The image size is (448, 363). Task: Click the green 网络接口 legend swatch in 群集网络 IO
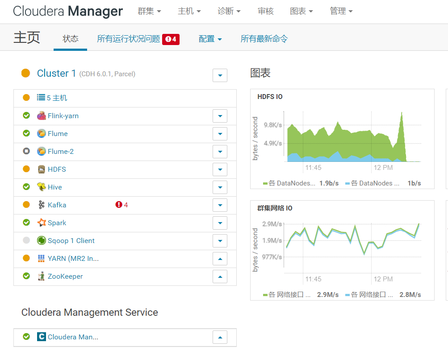coord(265,295)
